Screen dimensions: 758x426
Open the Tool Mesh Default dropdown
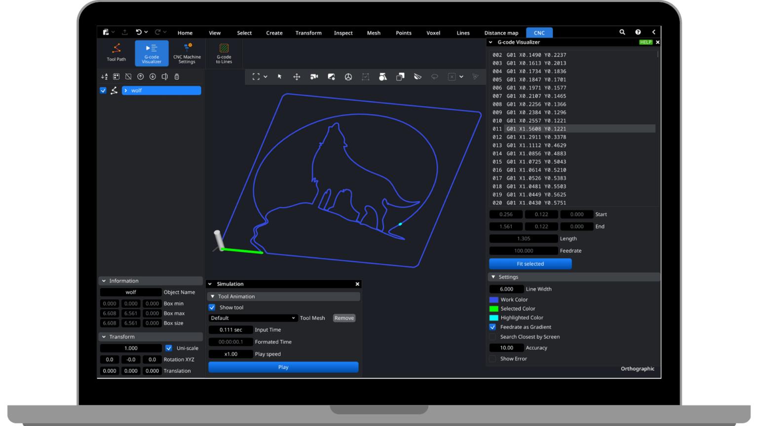tap(253, 318)
